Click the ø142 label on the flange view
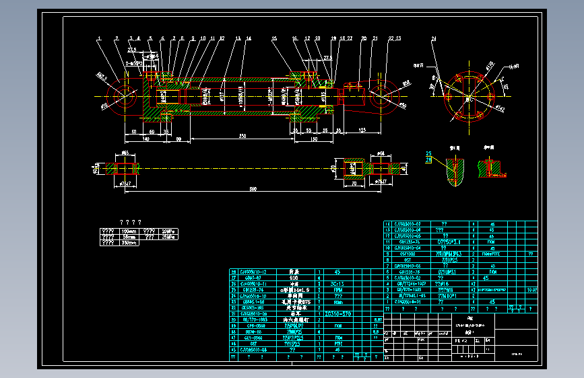Image resolution: width=584 pixels, height=378 pixels. coord(500,110)
